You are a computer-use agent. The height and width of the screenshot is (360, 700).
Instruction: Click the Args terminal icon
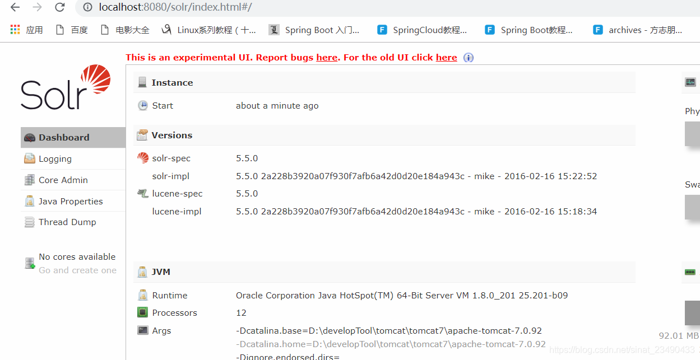point(143,330)
